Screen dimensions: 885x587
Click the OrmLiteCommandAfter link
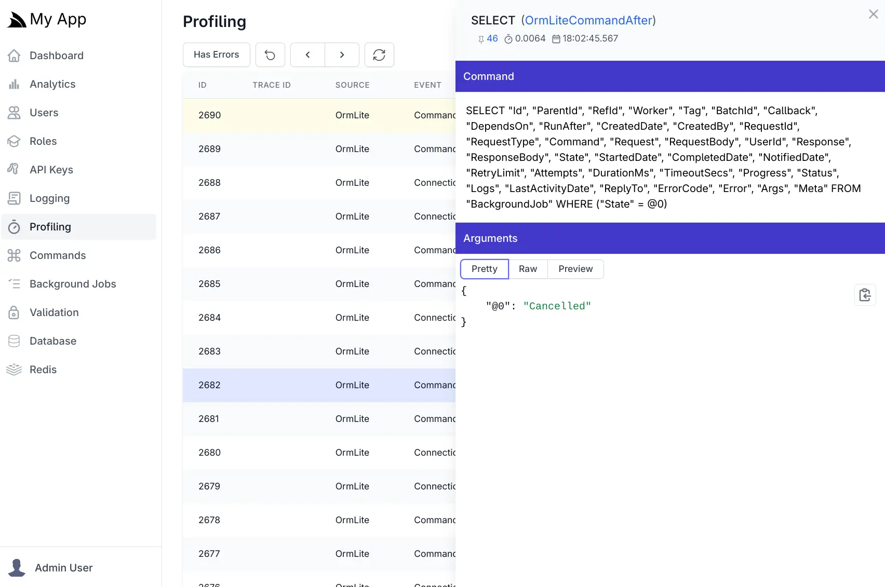pos(588,20)
